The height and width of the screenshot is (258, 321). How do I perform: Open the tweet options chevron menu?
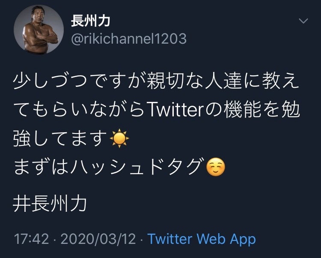tap(303, 21)
